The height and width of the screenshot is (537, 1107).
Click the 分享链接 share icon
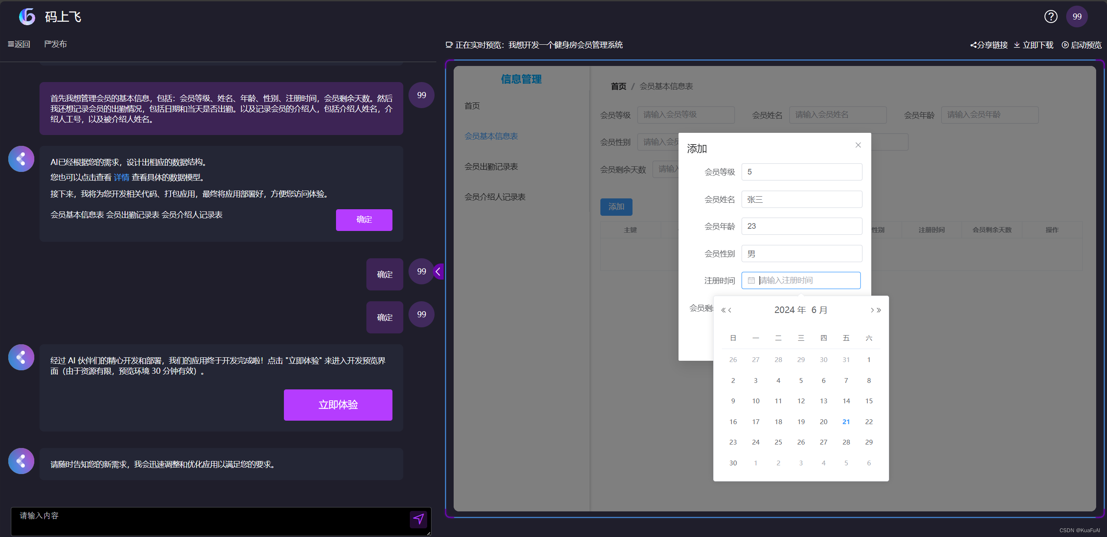[x=974, y=45]
